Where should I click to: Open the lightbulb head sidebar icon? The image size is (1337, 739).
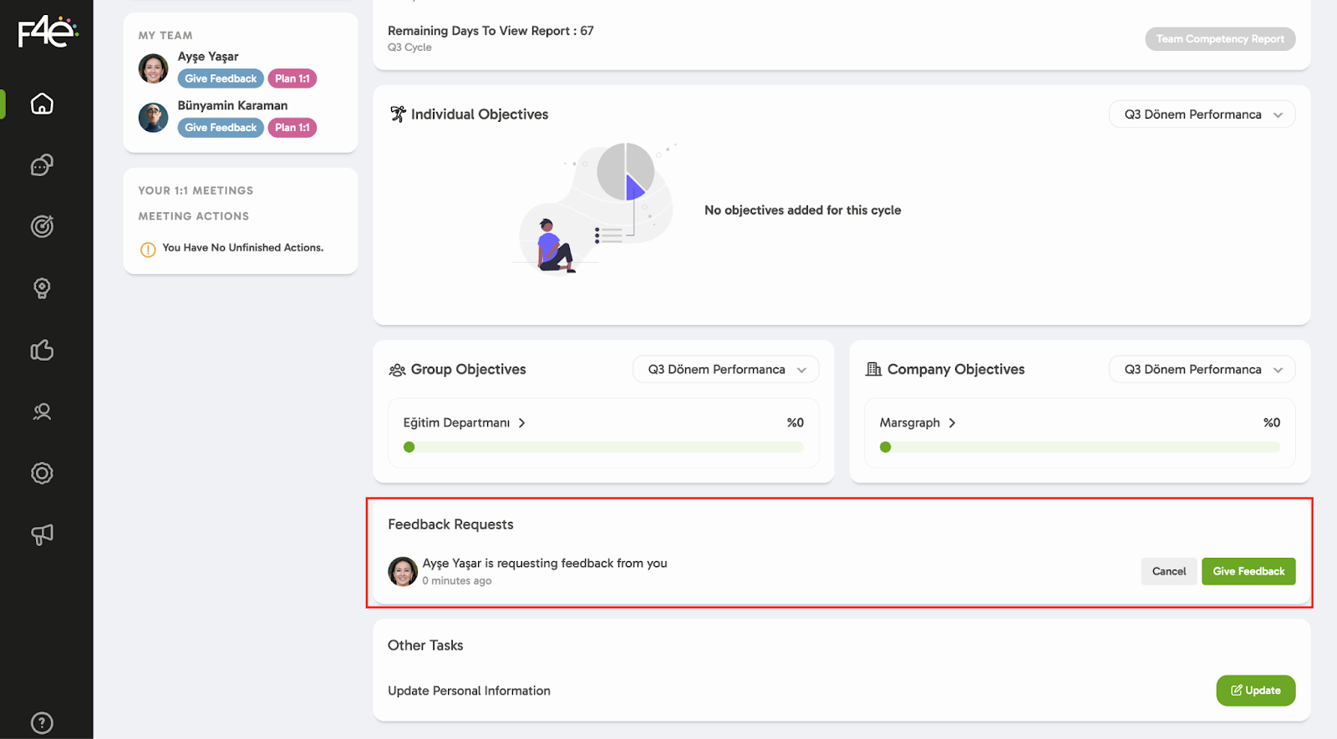click(x=42, y=288)
